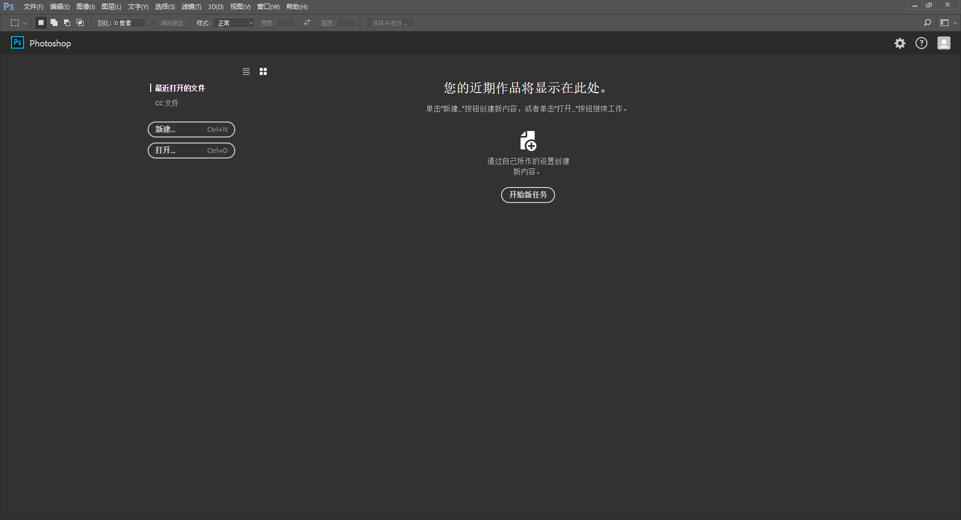Click the 开始新任务 button
Viewport: 961px width, 520px height.
click(528, 195)
